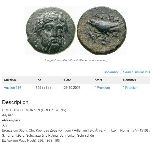Click the date 29.10.2003 cell
Screen dimensions: 152x143
tap(72, 88)
